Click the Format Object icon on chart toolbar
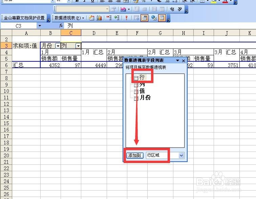The image size is (256, 199). point(113,9)
